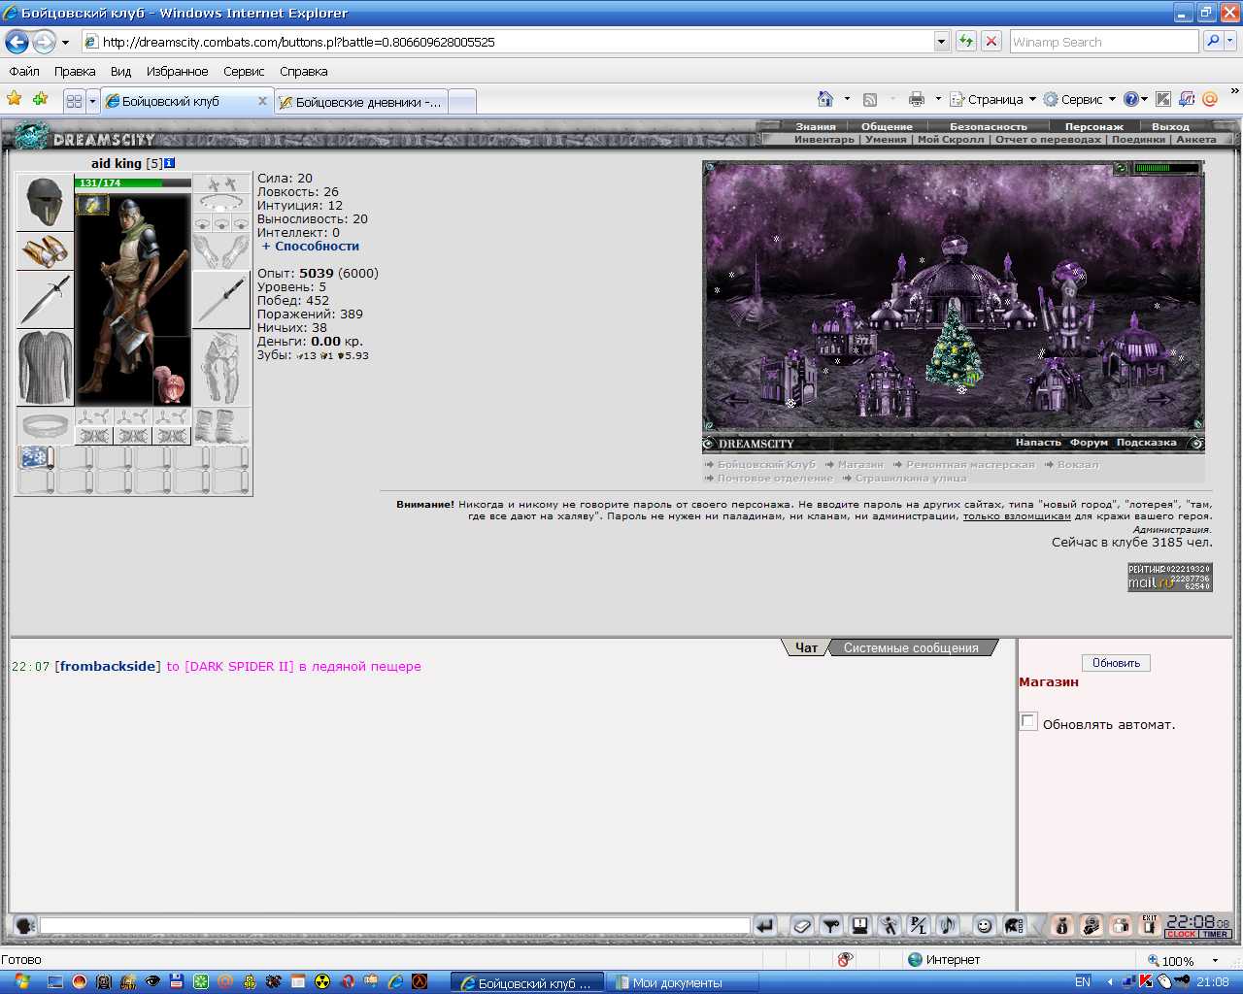This screenshot has width=1243, height=994.
Task: Expand the Страница dropdown menu
Action: 992,99
